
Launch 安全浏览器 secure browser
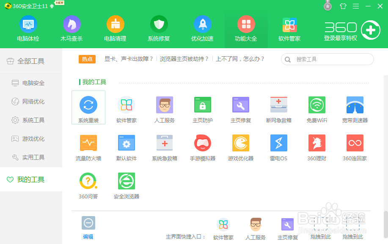(x=127, y=186)
